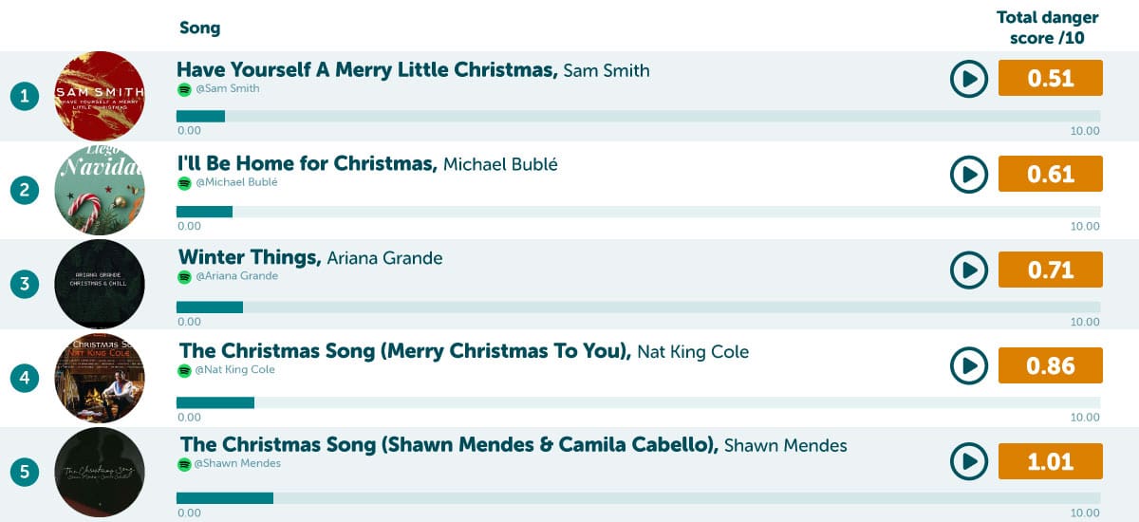
Task: Open Sam Smith album cover thumbnail
Action: pyautogui.click(x=100, y=96)
